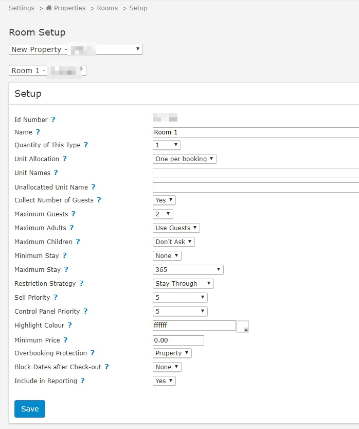Click the Maximum Guests help icon
This screenshot has width=359, height=429.
point(74,214)
